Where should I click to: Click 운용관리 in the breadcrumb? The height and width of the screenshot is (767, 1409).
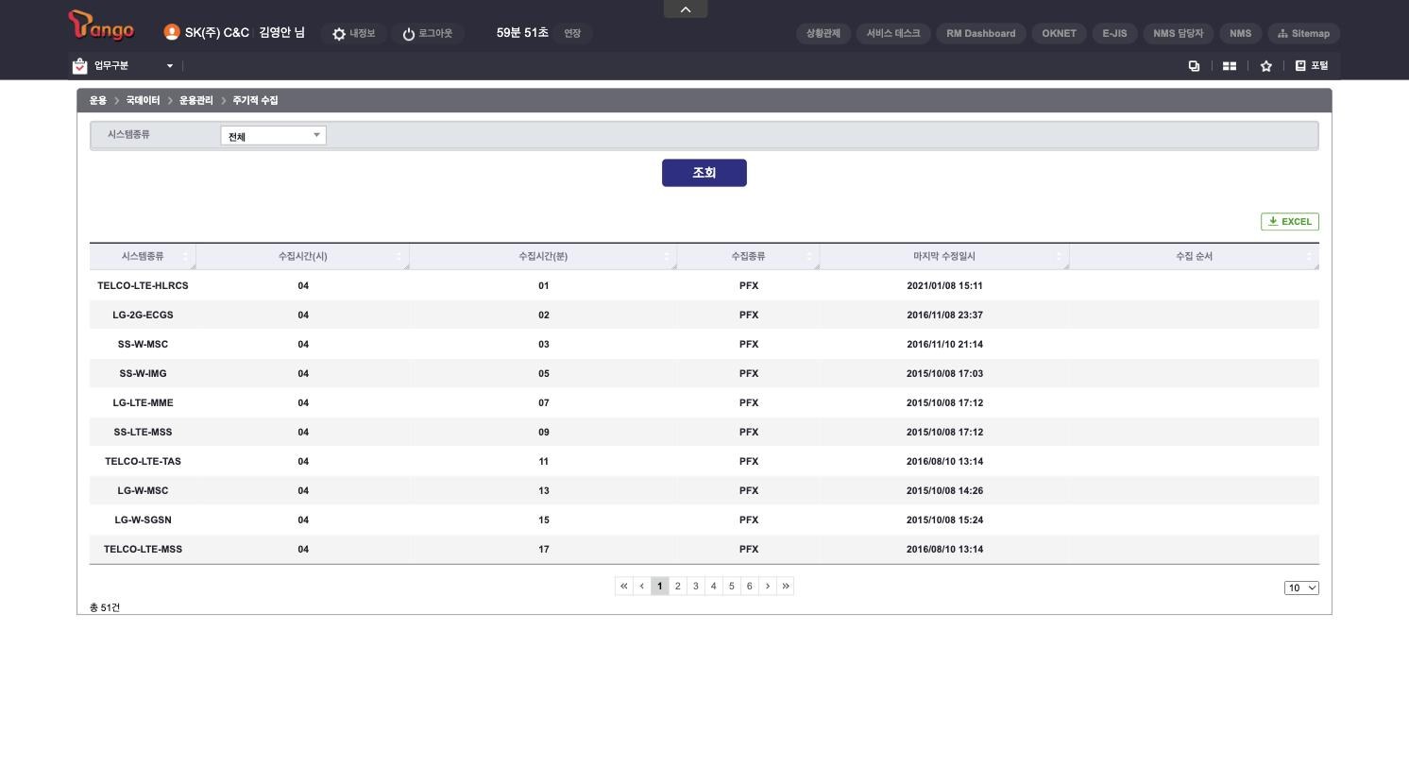196,100
